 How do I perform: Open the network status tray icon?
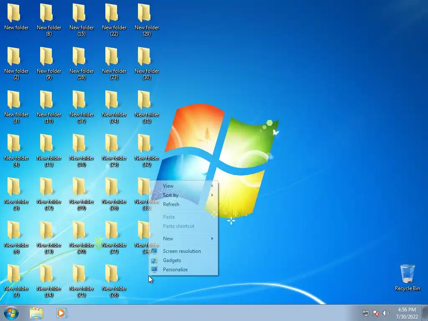[365, 313]
